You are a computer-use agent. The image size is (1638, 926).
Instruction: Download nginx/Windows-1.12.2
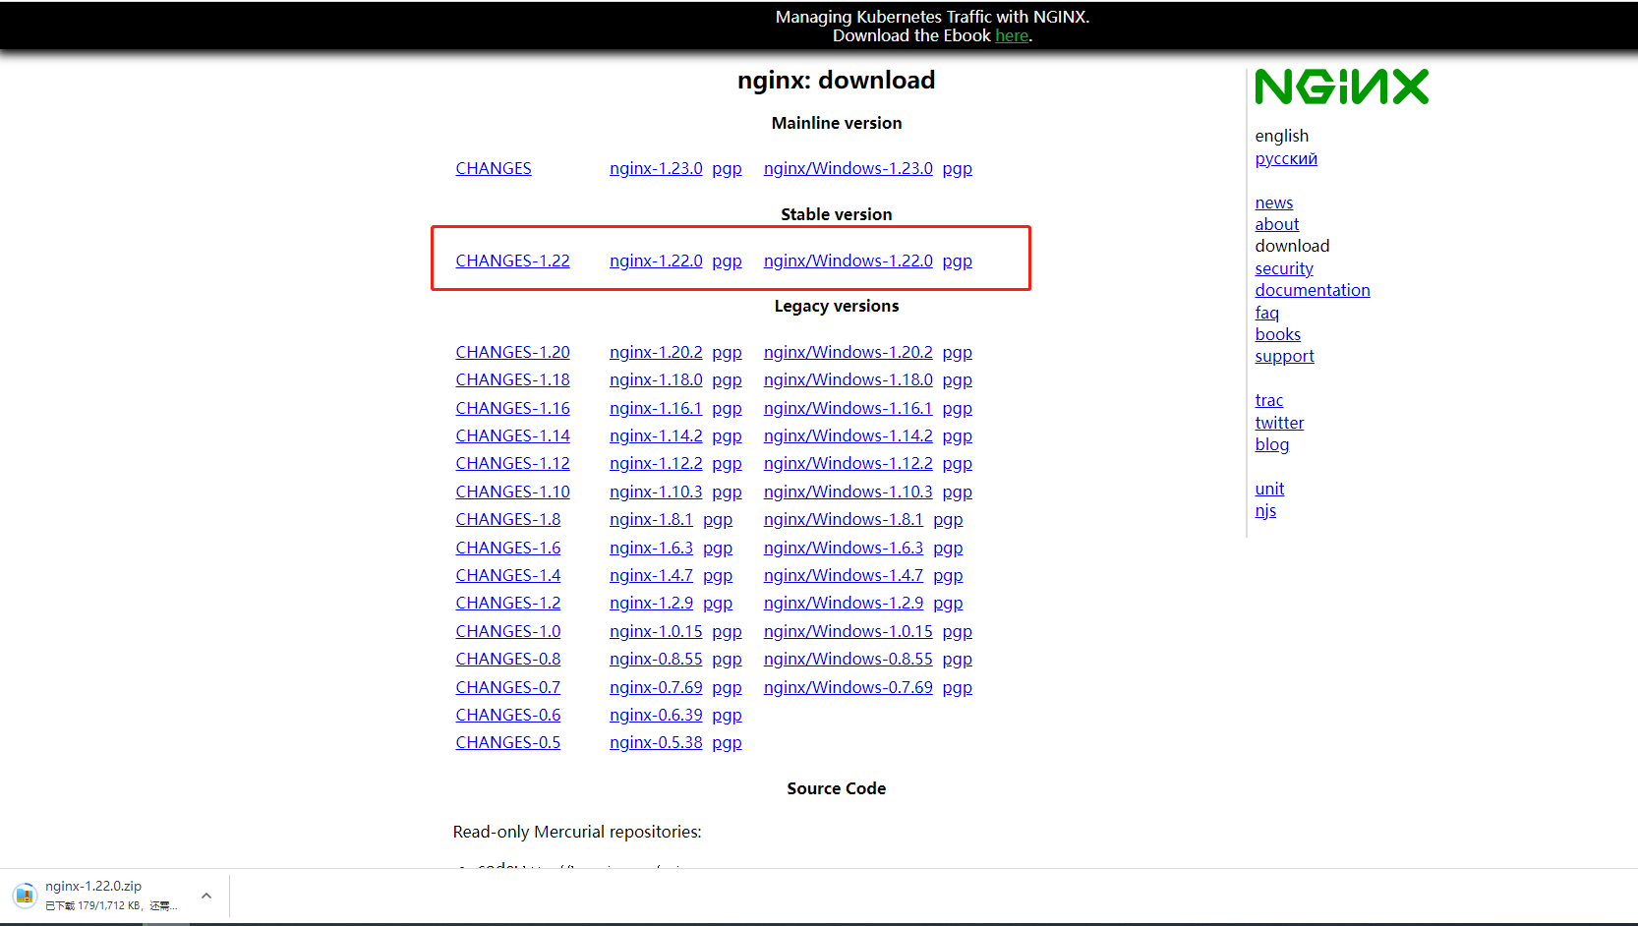(x=848, y=463)
